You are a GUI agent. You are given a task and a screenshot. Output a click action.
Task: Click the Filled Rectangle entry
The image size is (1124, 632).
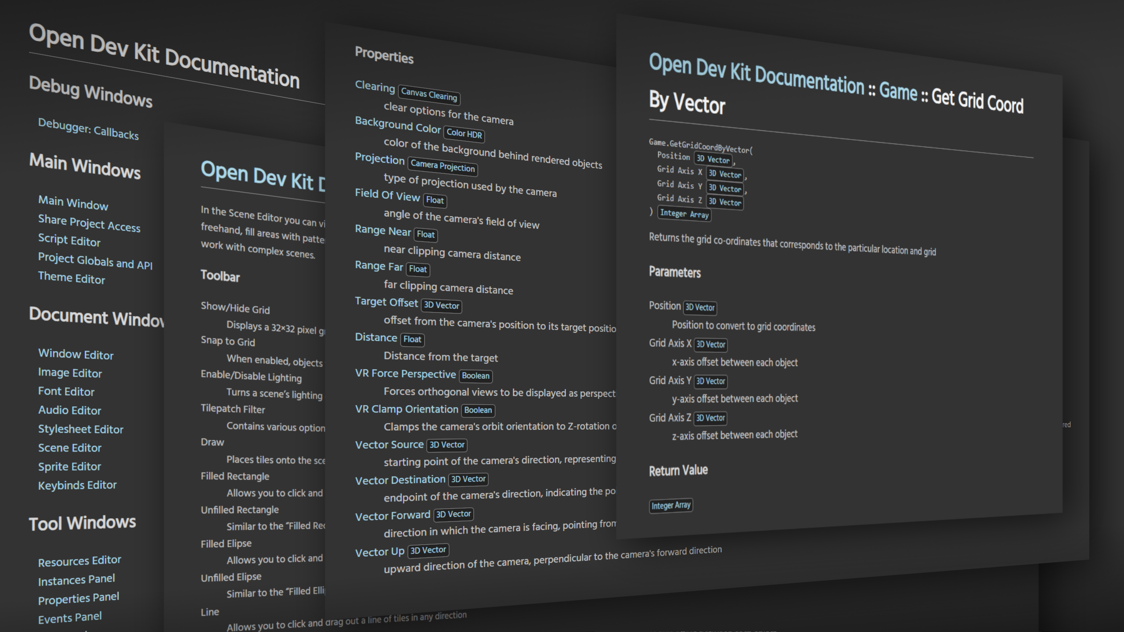click(x=235, y=476)
